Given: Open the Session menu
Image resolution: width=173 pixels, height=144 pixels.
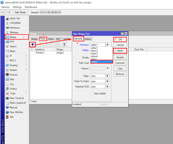Looking at the screenshot, I should 6,7.
